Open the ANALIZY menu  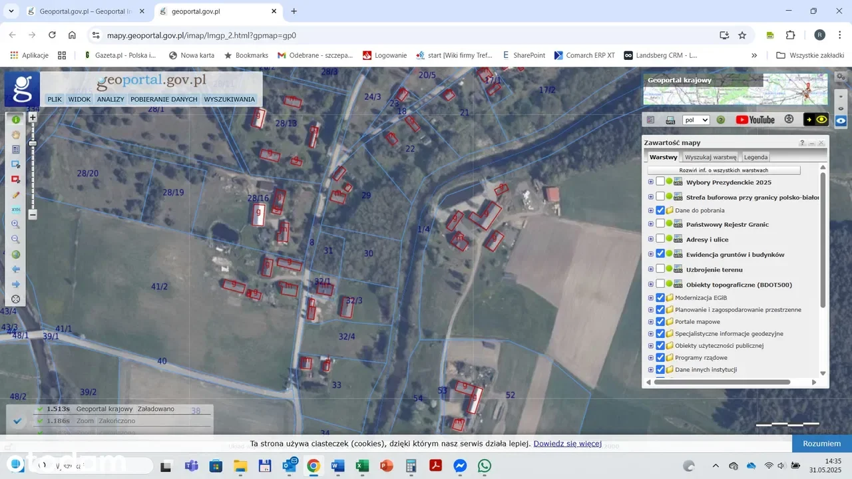click(x=110, y=99)
